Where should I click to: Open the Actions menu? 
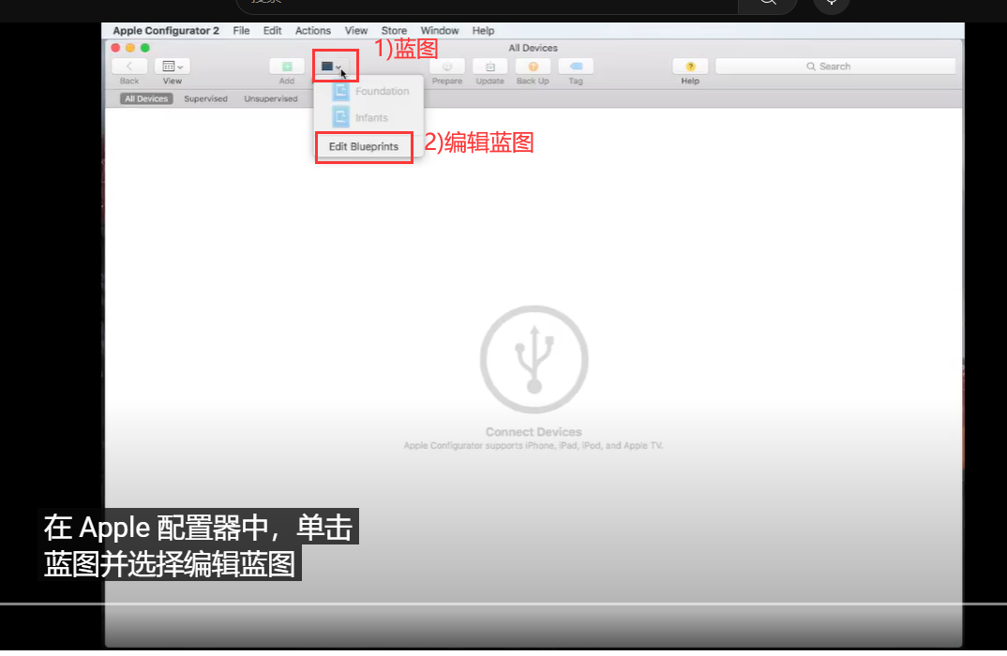[x=313, y=31]
